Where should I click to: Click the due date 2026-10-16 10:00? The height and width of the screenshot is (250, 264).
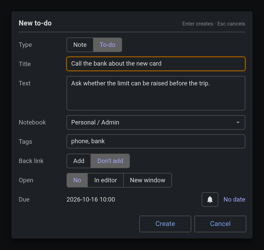pyautogui.click(x=91, y=199)
